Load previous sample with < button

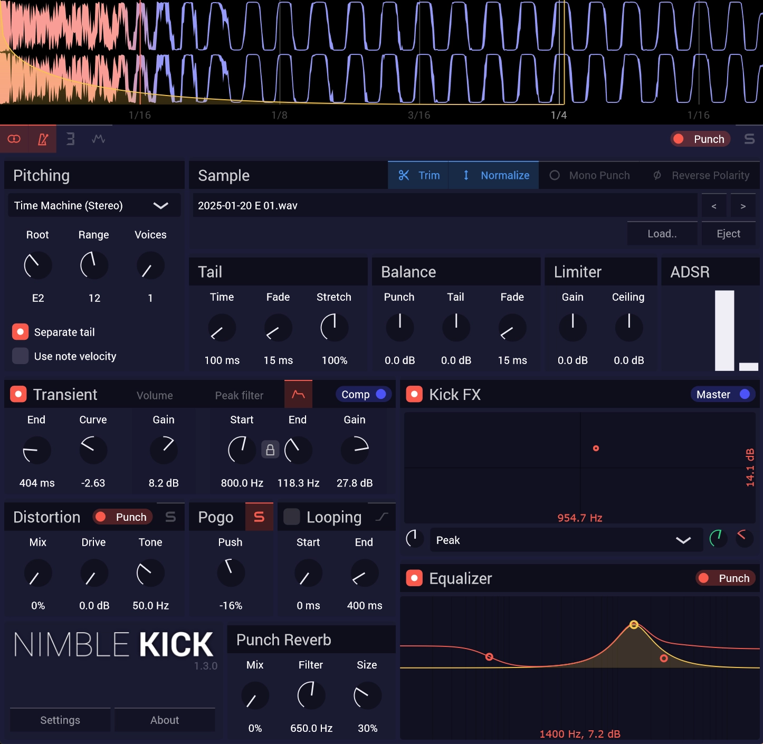tap(714, 206)
